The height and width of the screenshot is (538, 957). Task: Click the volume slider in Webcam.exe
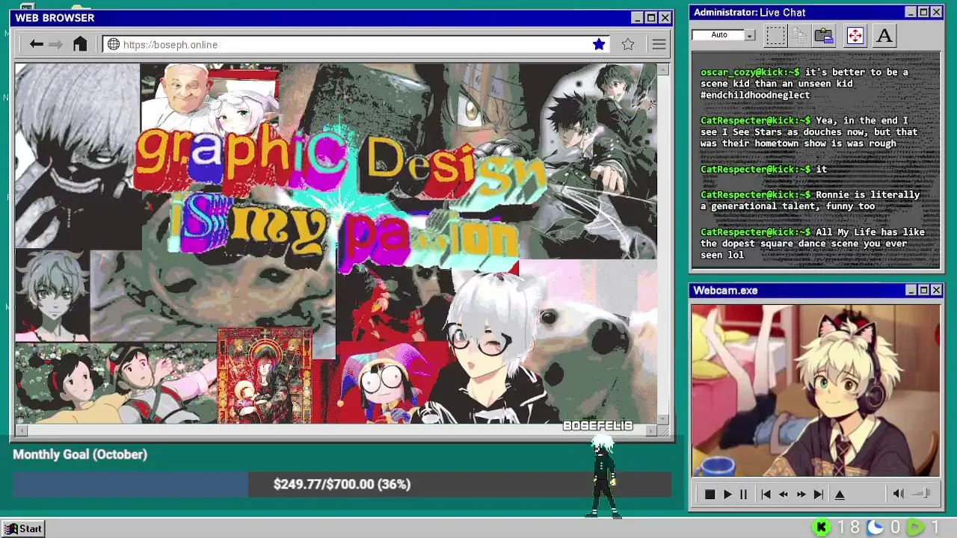click(x=922, y=493)
